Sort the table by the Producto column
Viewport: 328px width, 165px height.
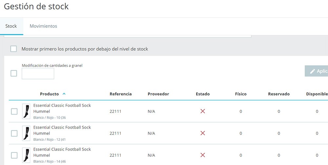(x=49, y=94)
